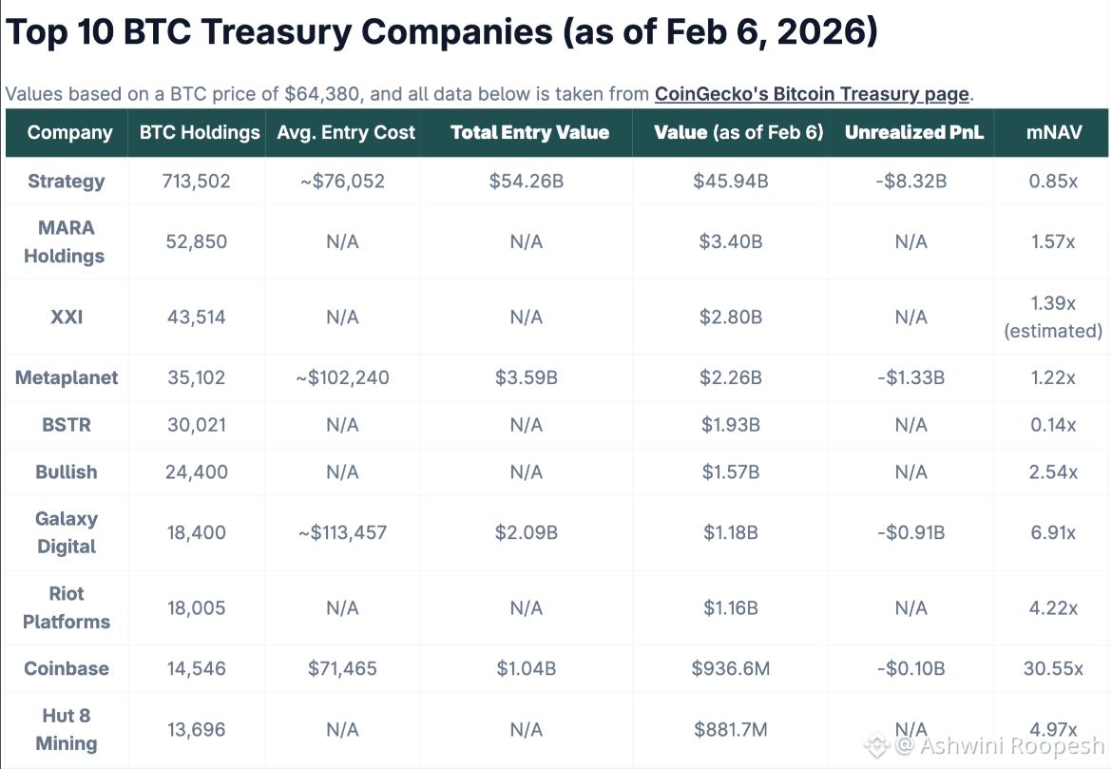This screenshot has width=1112, height=769.
Task: Click the Avg. Entry Cost header
Action: [345, 133]
